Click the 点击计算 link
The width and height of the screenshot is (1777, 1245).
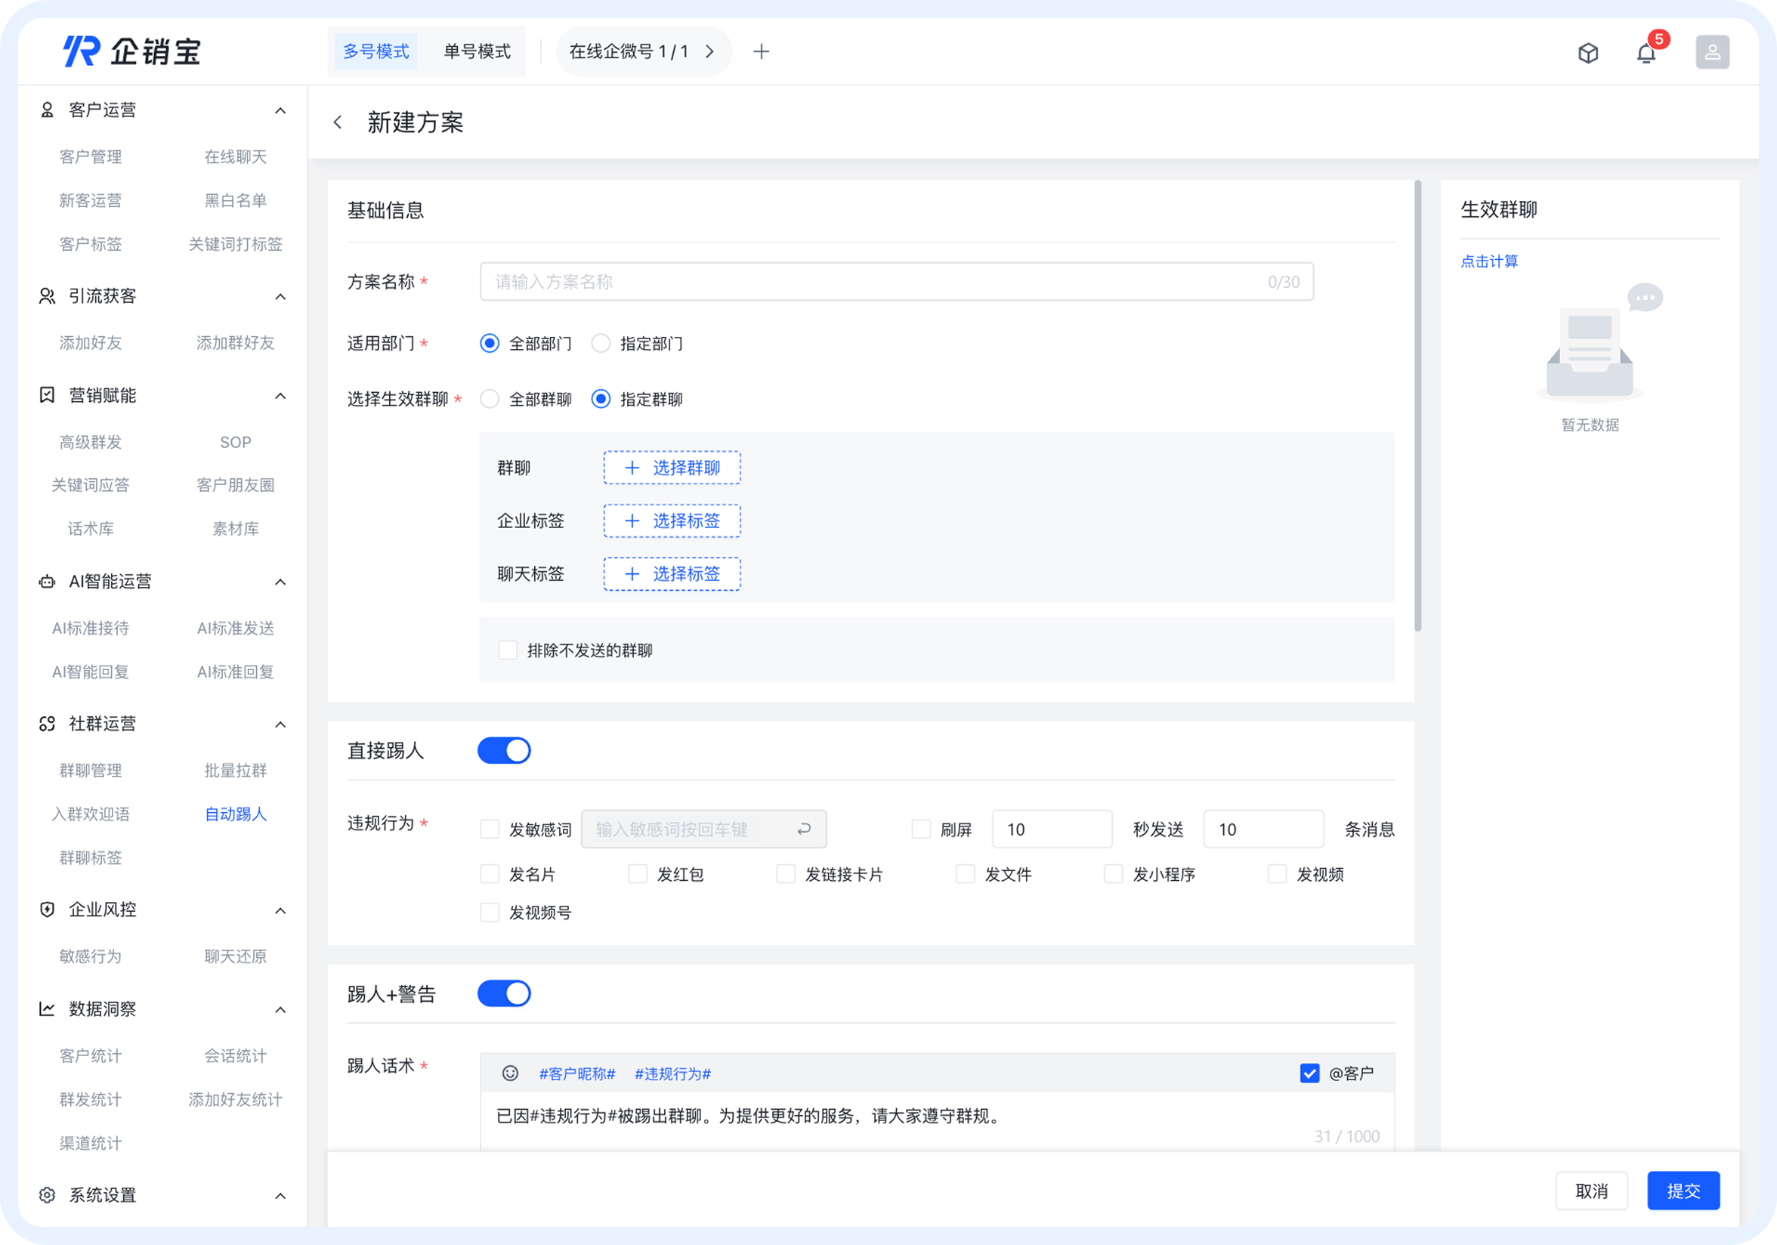coord(1489,261)
